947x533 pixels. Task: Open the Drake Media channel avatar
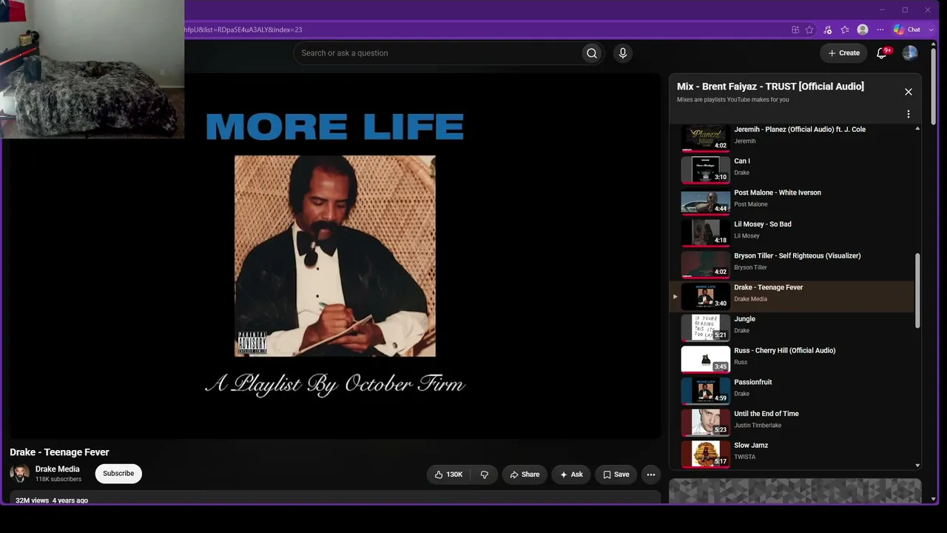click(20, 474)
